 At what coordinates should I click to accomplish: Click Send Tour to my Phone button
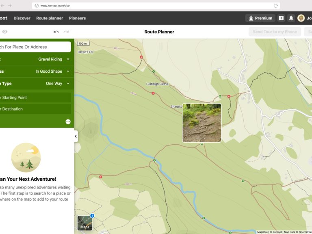coord(275,32)
